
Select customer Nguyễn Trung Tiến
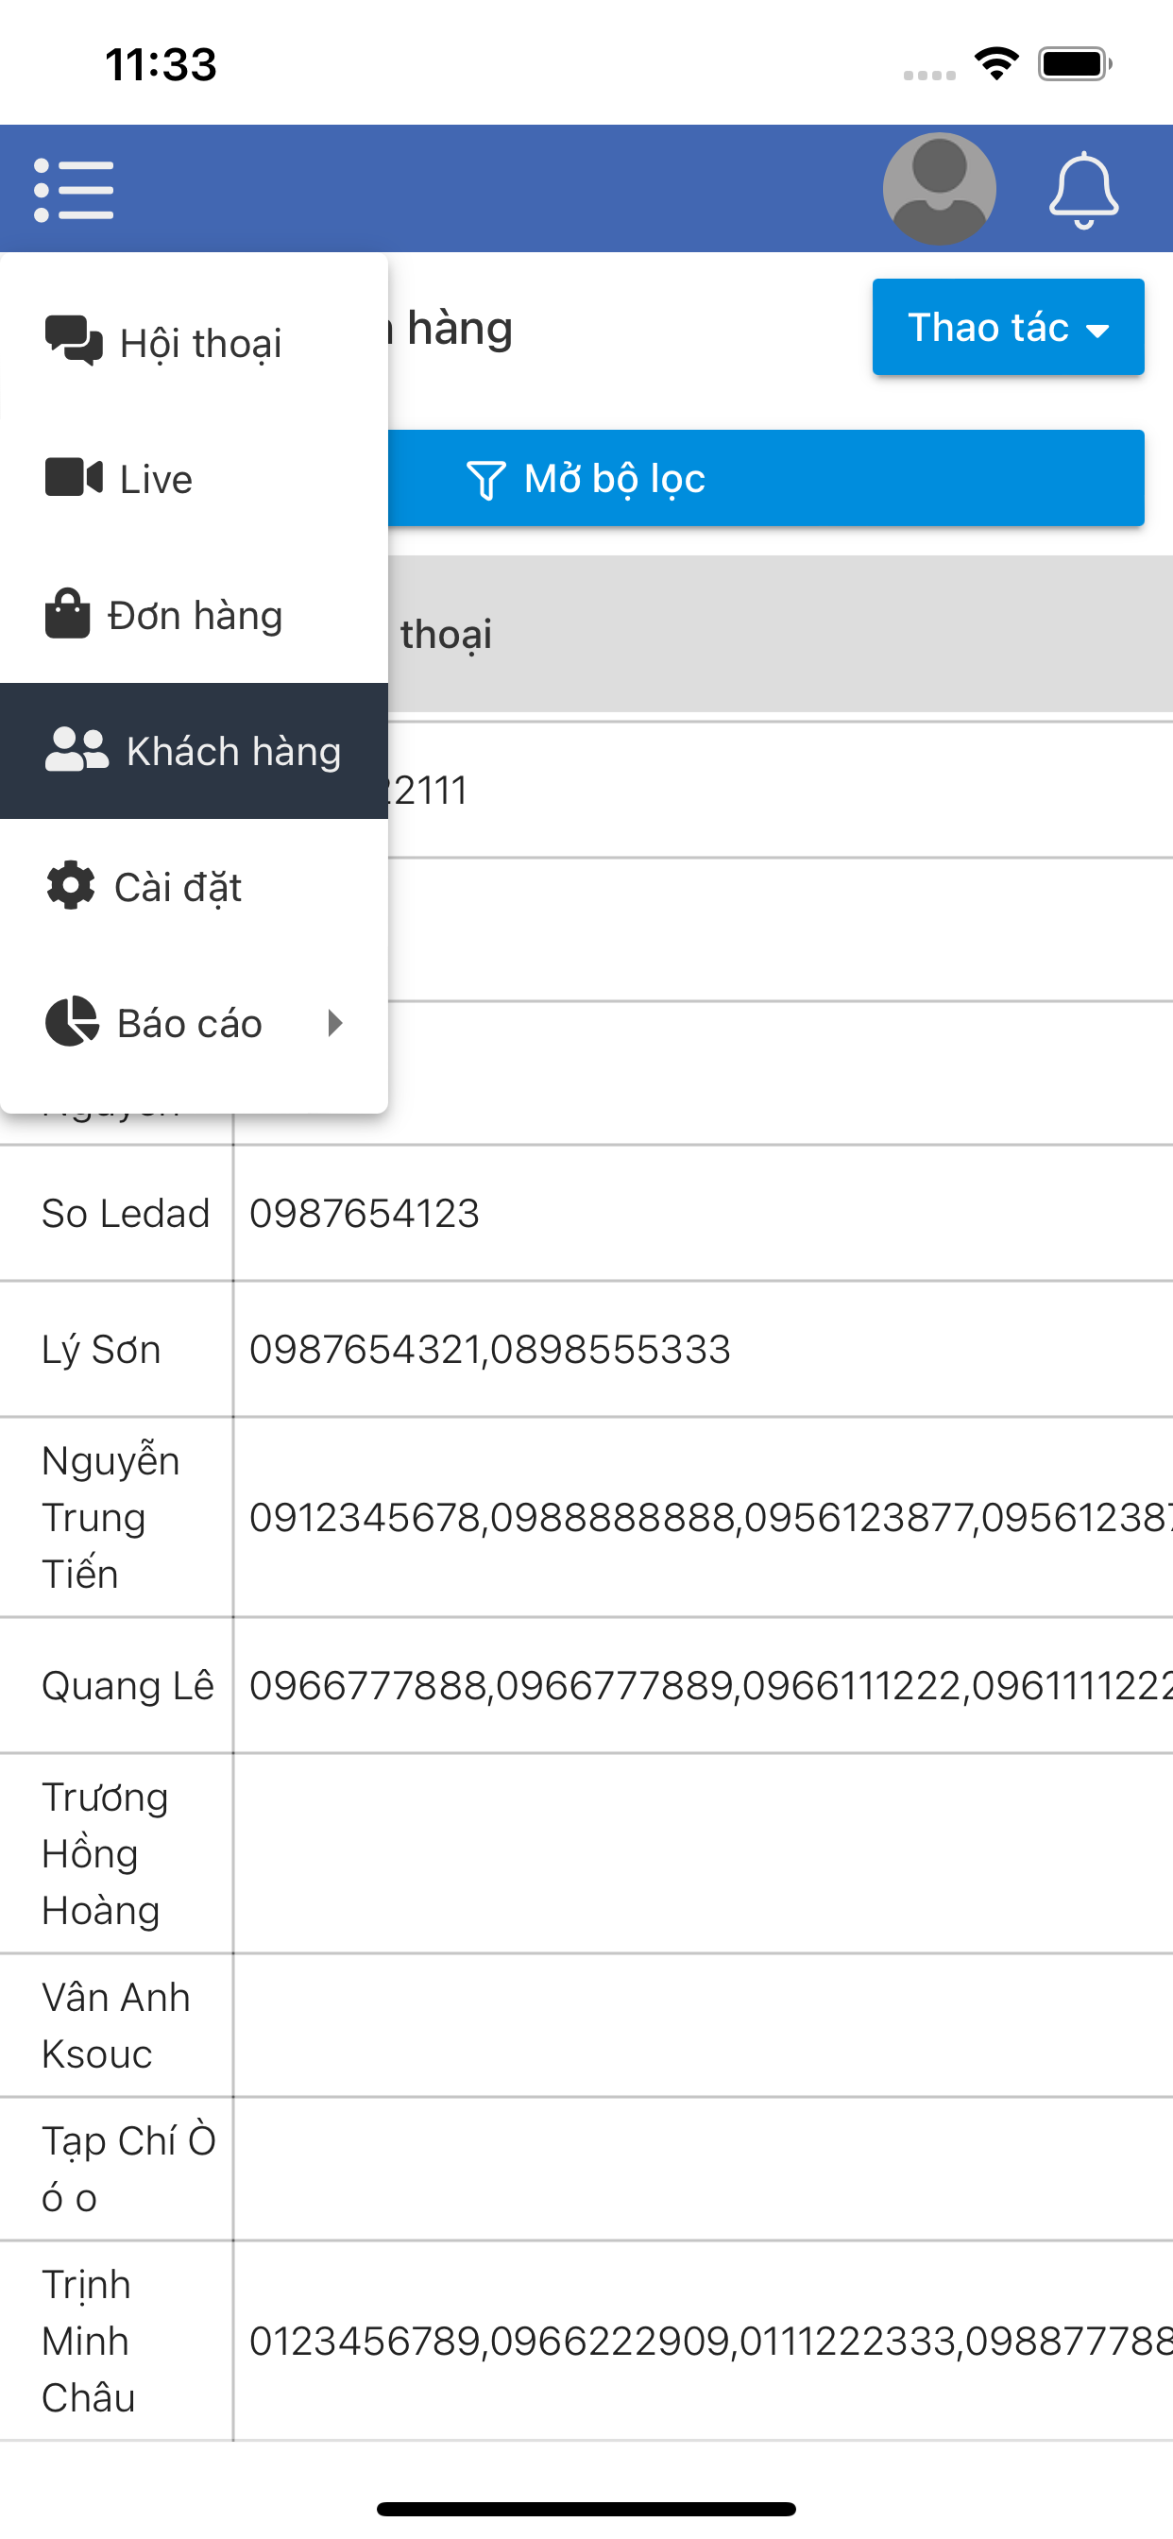tap(110, 1517)
